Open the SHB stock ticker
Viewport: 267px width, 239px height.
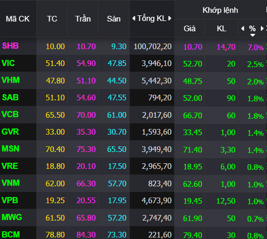pos(10,46)
